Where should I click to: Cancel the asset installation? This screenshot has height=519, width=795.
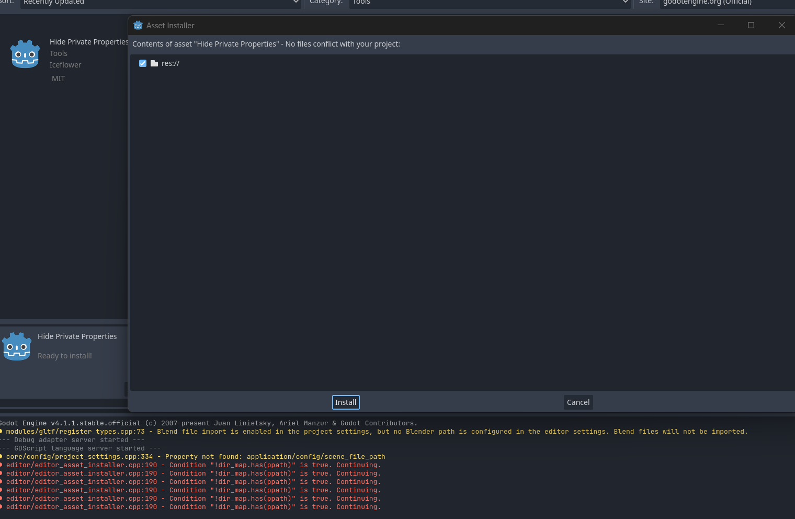click(578, 402)
